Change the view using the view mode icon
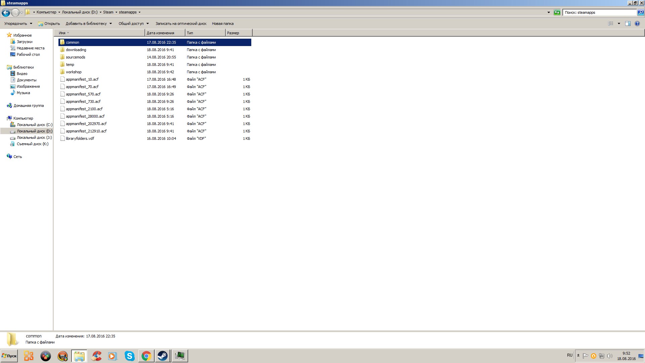The height and width of the screenshot is (363, 645). click(611, 24)
